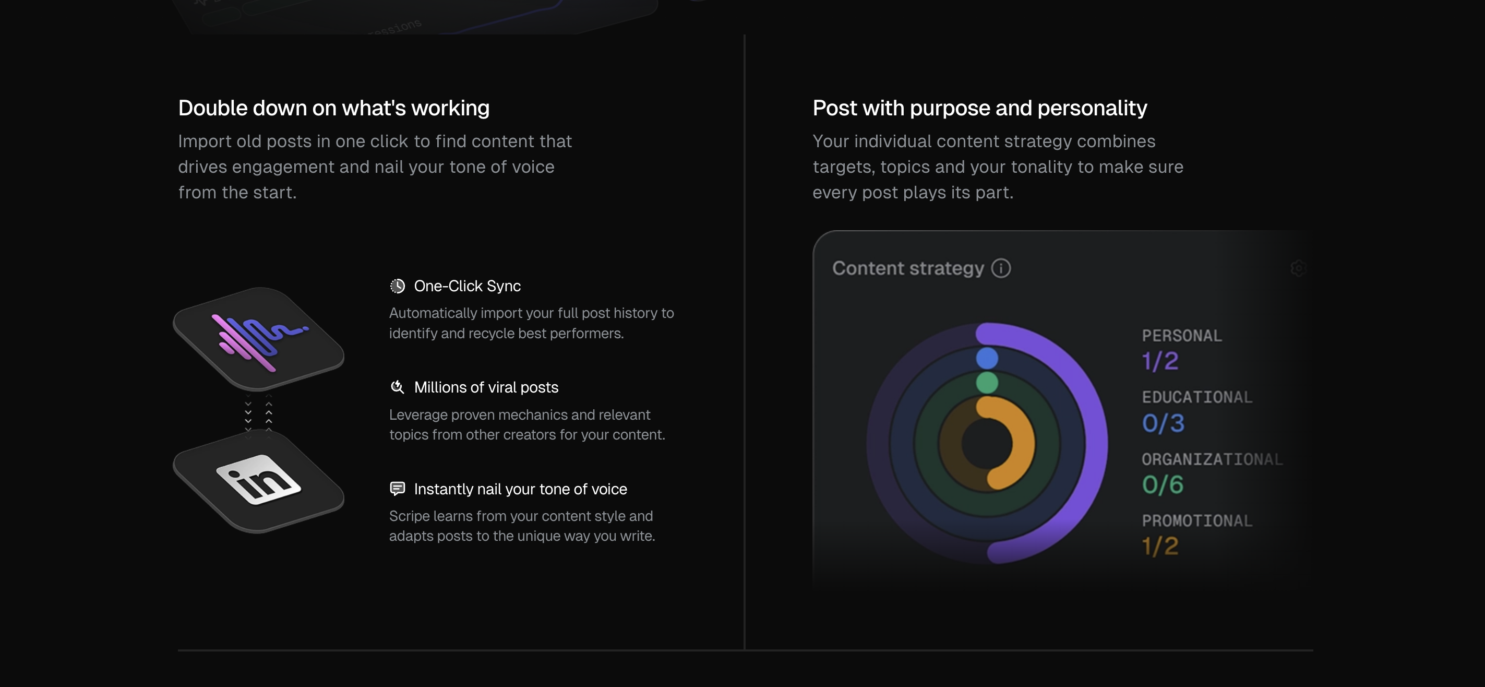1485x687 pixels.
Task: Select the PROMOTIONAL label
Action: tap(1198, 520)
